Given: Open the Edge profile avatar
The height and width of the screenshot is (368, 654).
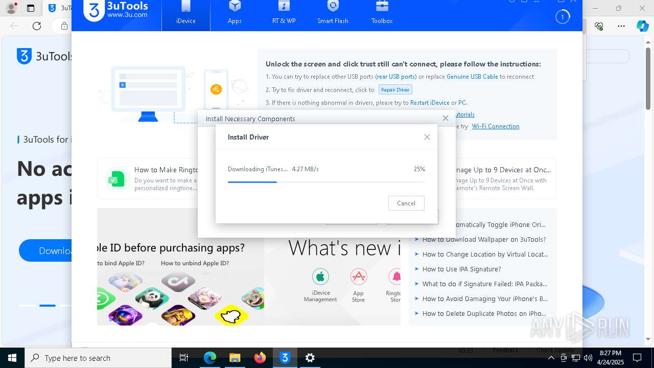Looking at the screenshot, I should [x=11, y=8].
